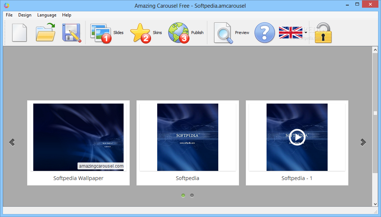This screenshot has height=217, width=381.
Task: Click the vertical scrollbar up arrow
Action: point(375,50)
